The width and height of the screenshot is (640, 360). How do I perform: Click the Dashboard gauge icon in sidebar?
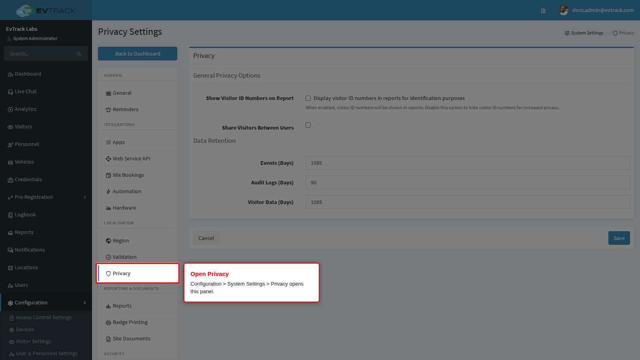coord(10,74)
